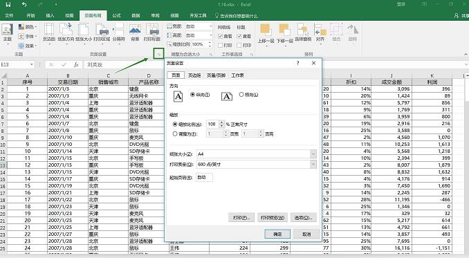Toggle 标题 查看 (headings view) checkbox
Screen dimensions: 469x258
[239, 36]
